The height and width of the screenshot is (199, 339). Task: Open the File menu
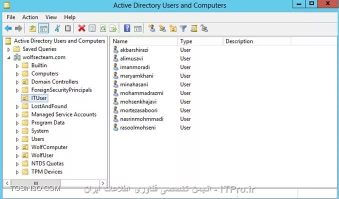click(x=11, y=17)
